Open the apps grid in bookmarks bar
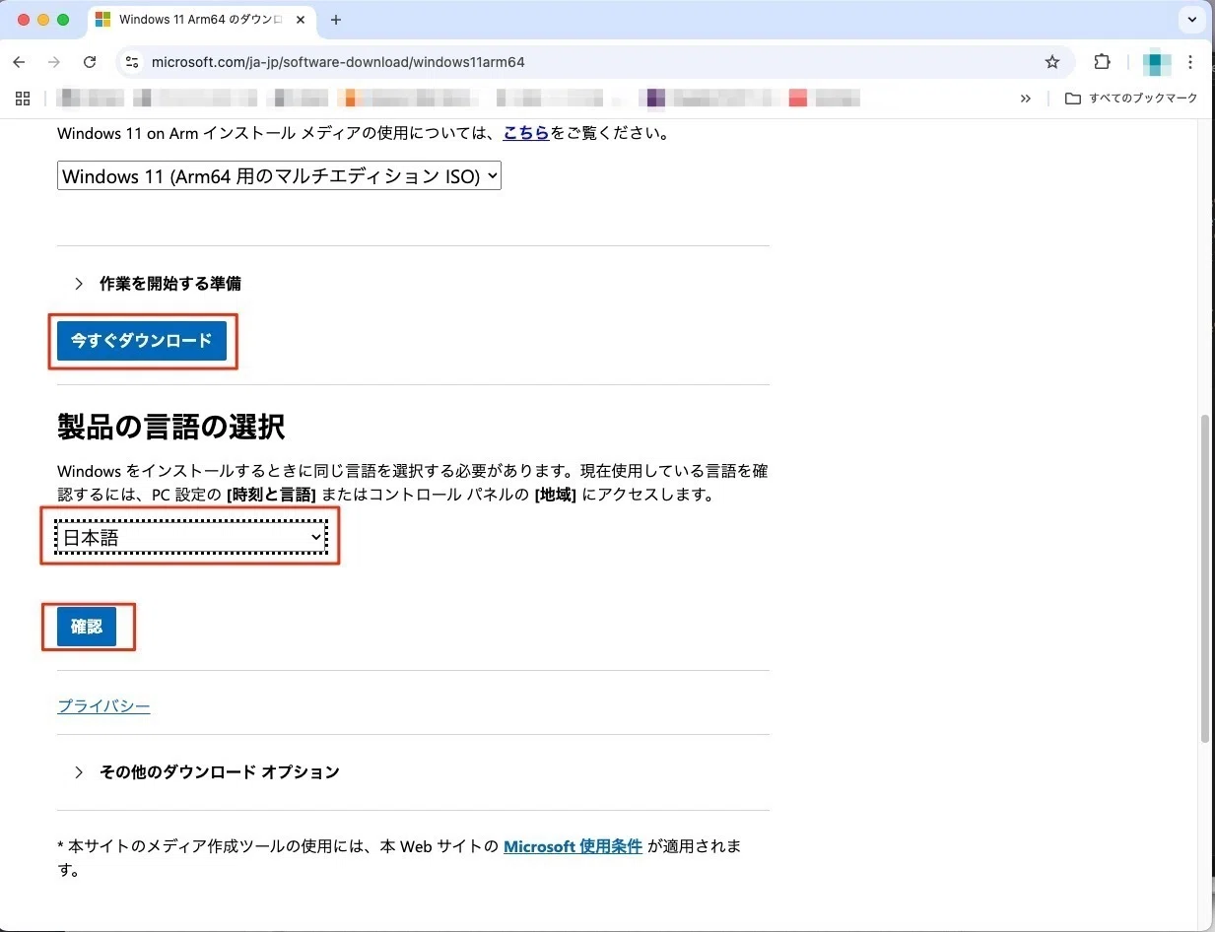Screen dimensions: 1215x932 point(23,99)
